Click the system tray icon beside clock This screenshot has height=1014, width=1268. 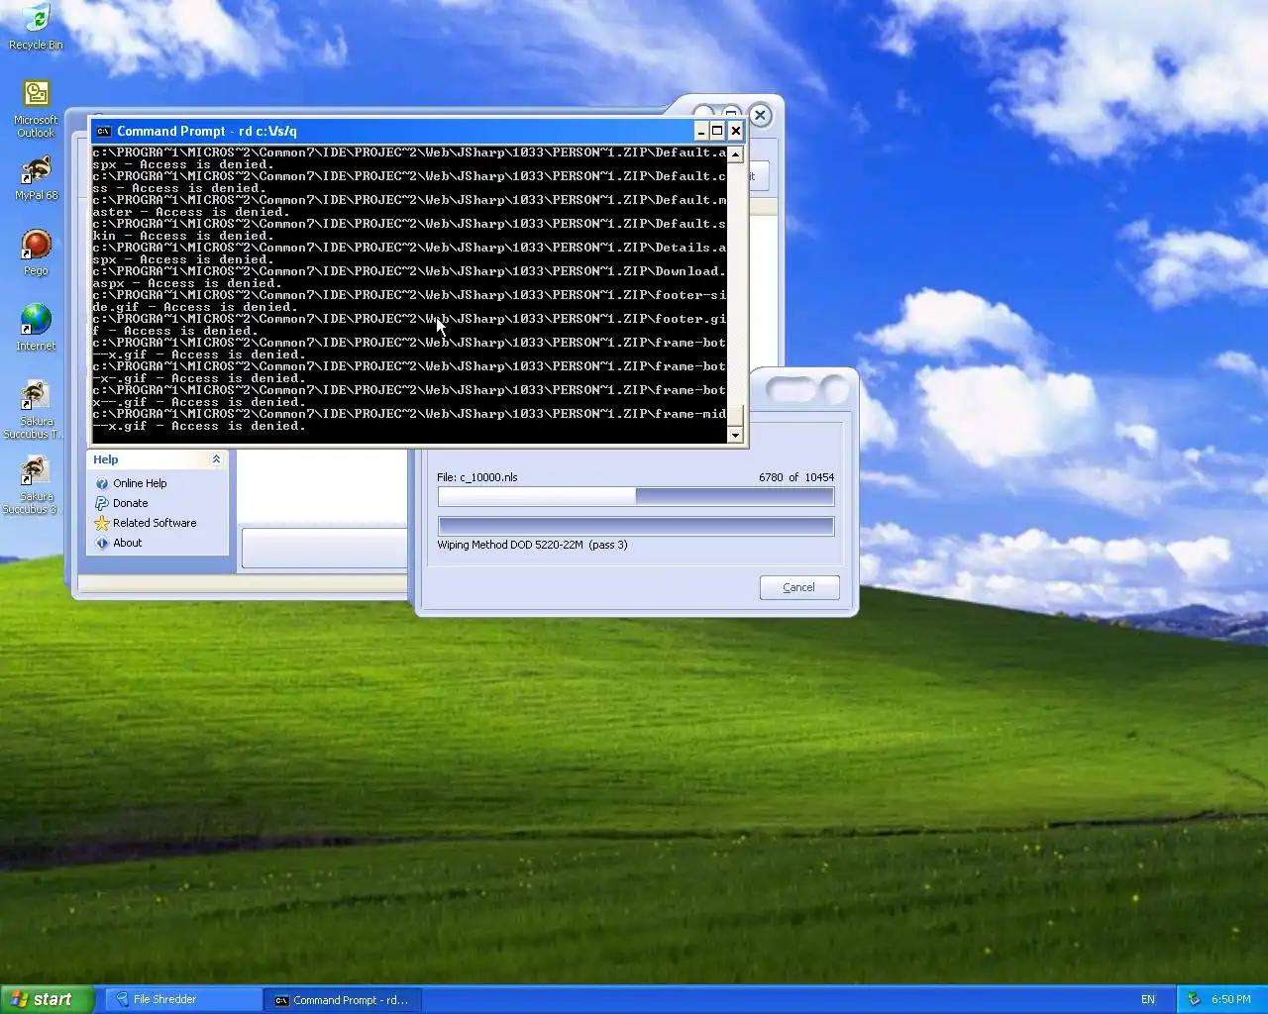pos(1193,999)
